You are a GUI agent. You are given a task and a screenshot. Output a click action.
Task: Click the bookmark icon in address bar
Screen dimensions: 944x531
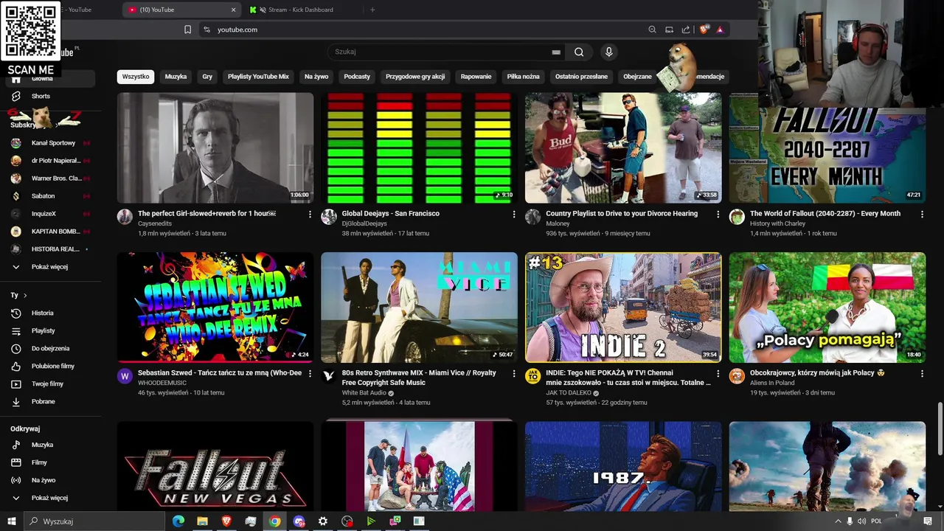(187, 29)
